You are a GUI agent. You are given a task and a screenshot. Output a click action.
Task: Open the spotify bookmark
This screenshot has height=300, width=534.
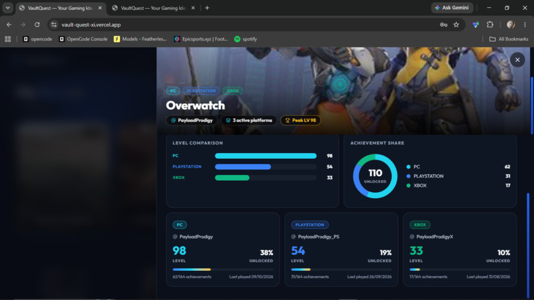246,39
